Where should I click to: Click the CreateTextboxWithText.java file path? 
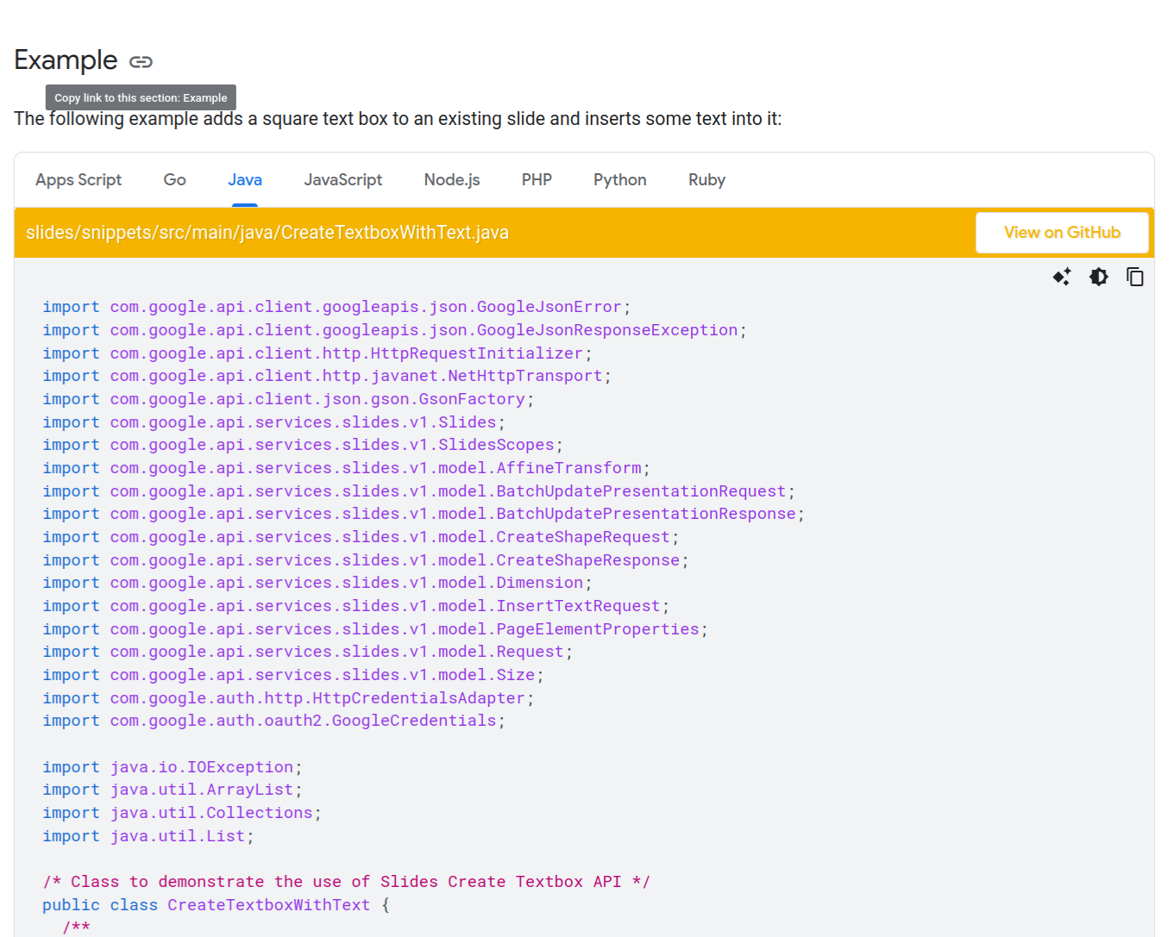[267, 233]
